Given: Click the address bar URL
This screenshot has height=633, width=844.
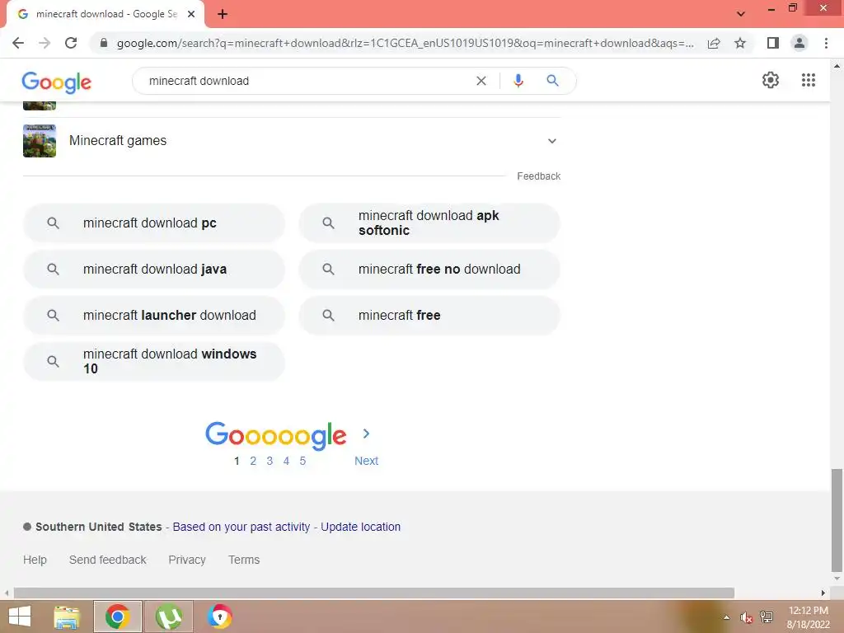Looking at the screenshot, I should click(x=405, y=43).
